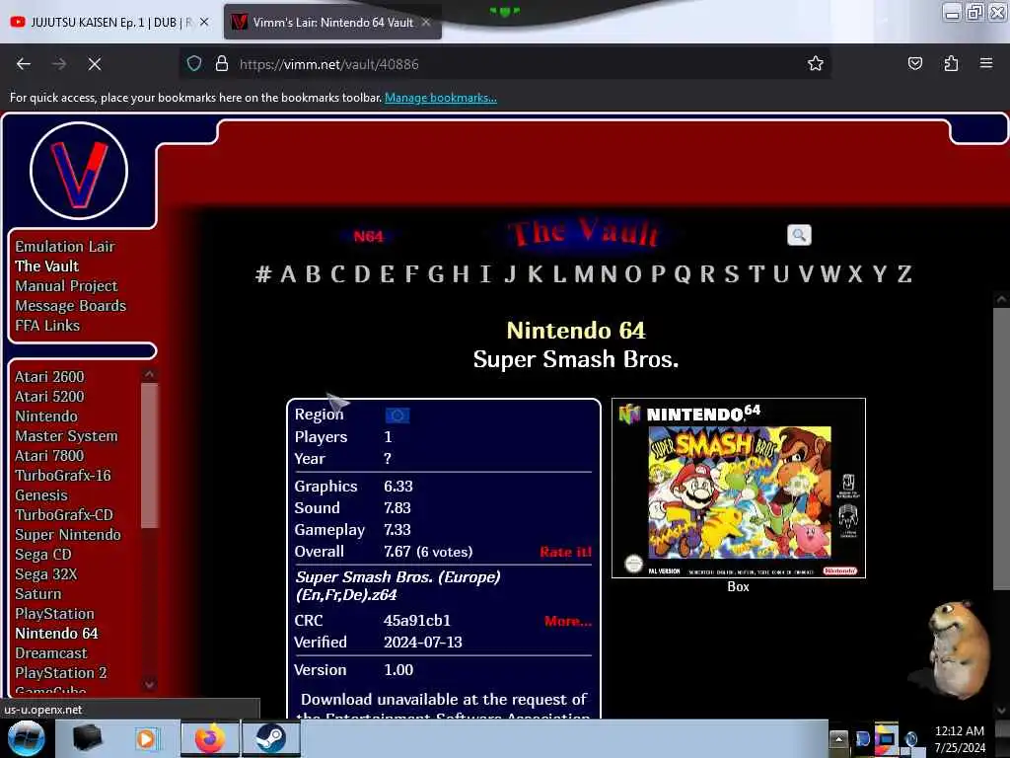Screen dimensions: 1010x758
Task: Choose Atari 2600 from the system list
Action: pyautogui.click(x=49, y=376)
